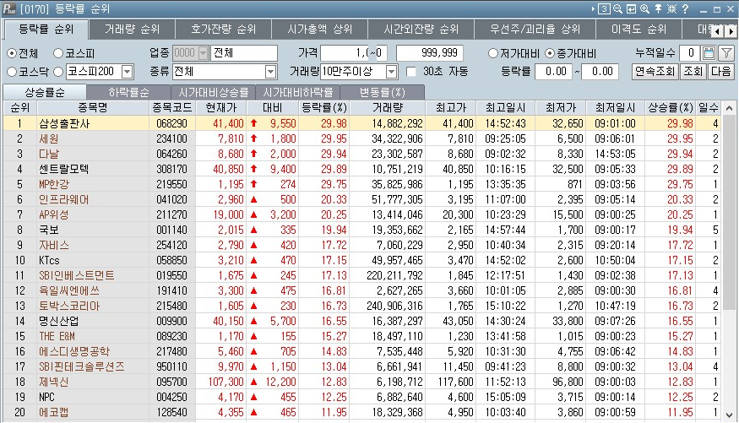Click the boxed number 3 group icon
Image resolution: width=739 pixels, height=423 pixels.
click(x=604, y=9)
